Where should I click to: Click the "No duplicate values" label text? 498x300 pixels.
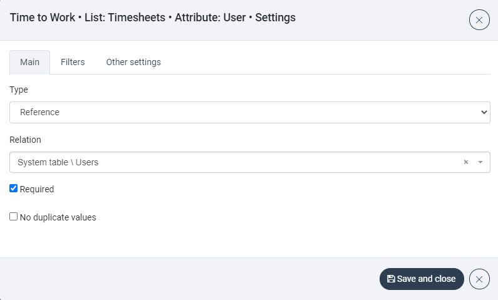tap(58, 217)
